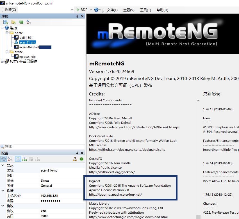
Task: Change the 图标 value Linux
Action: point(62,181)
